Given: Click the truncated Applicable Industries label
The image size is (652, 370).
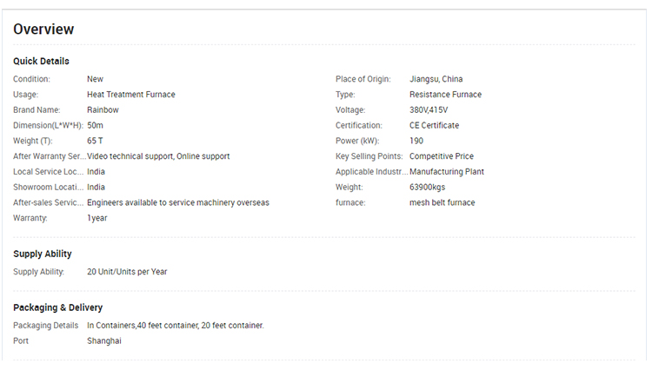Looking at the screenshot, I should [370, 172].
